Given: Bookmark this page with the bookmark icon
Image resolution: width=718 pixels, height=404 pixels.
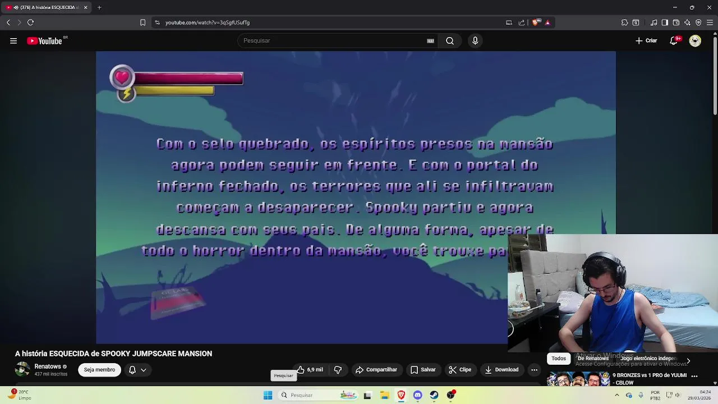Looking at the screenshot, I should click(142, 22).
